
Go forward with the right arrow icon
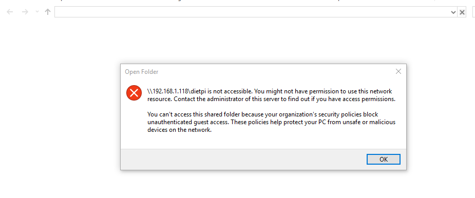(25, 12)
